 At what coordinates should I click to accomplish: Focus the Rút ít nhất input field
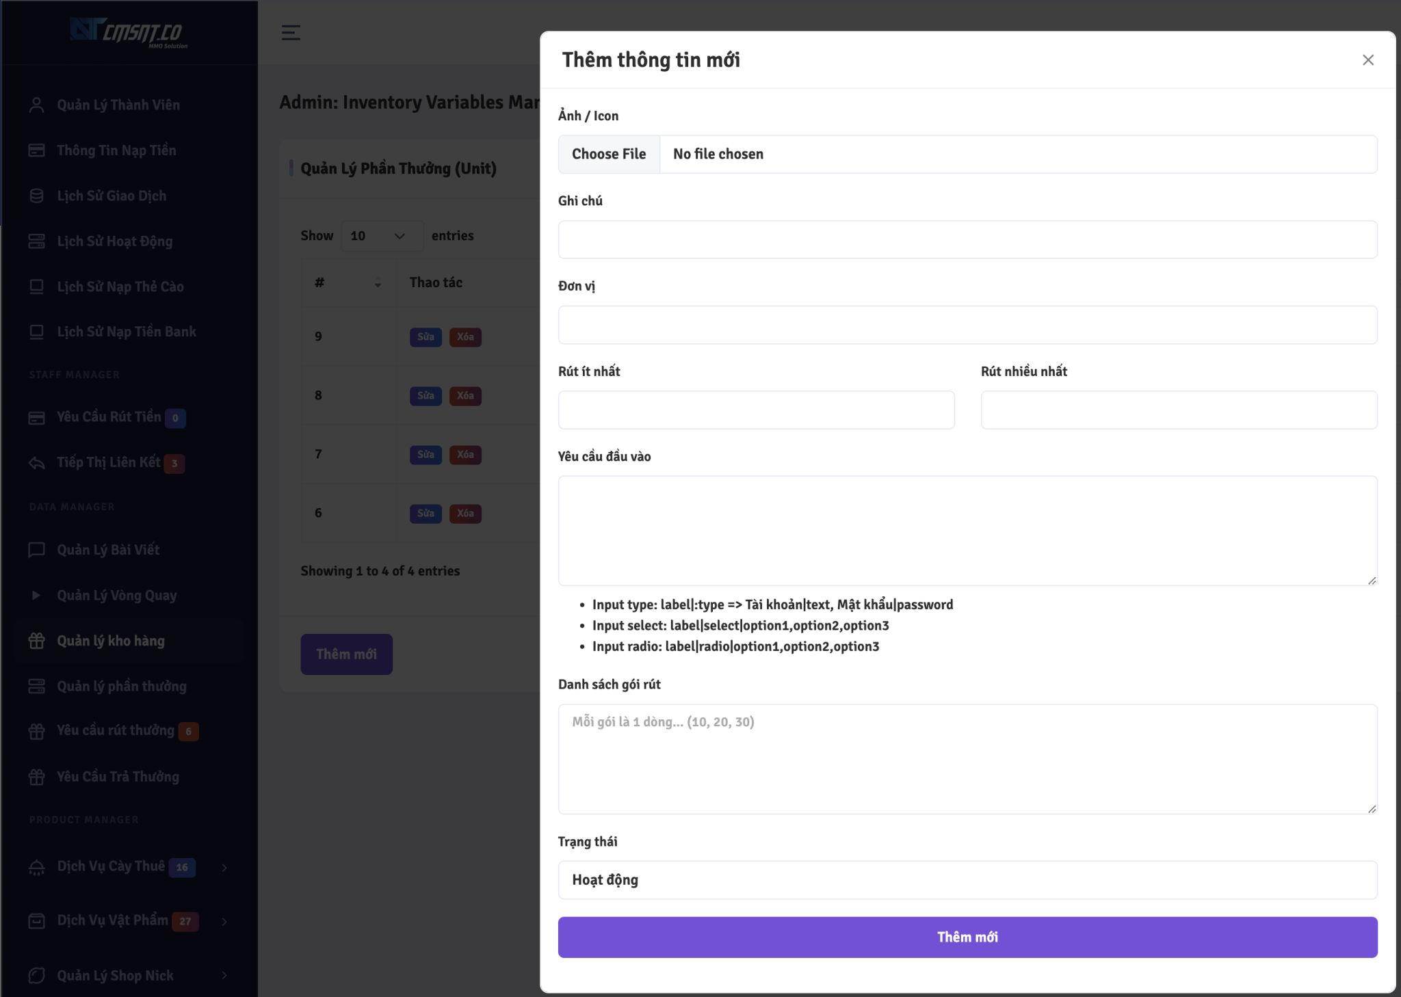tap(756, 410)
